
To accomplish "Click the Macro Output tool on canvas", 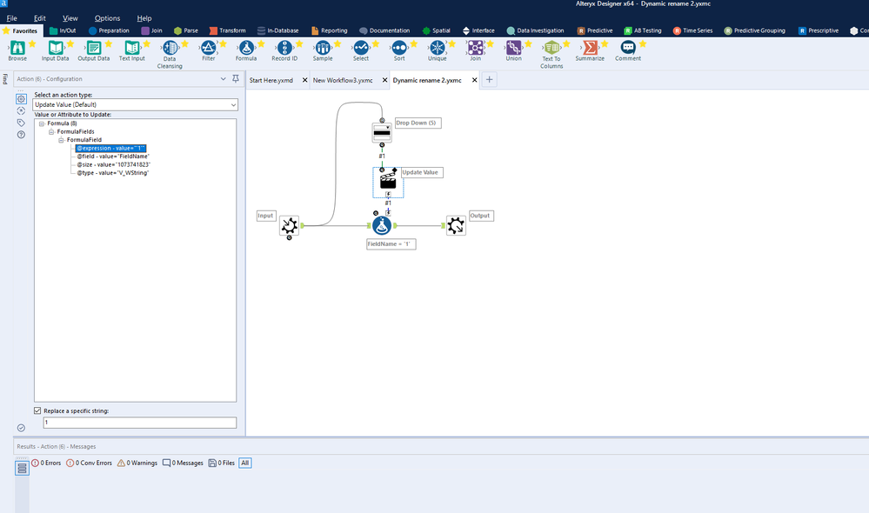I will pos(456,225).
